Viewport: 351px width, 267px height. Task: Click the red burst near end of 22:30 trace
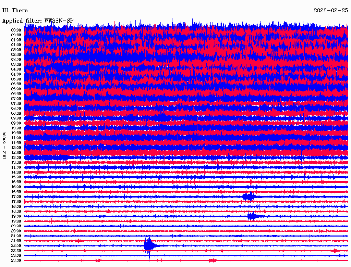coord(335,251)
